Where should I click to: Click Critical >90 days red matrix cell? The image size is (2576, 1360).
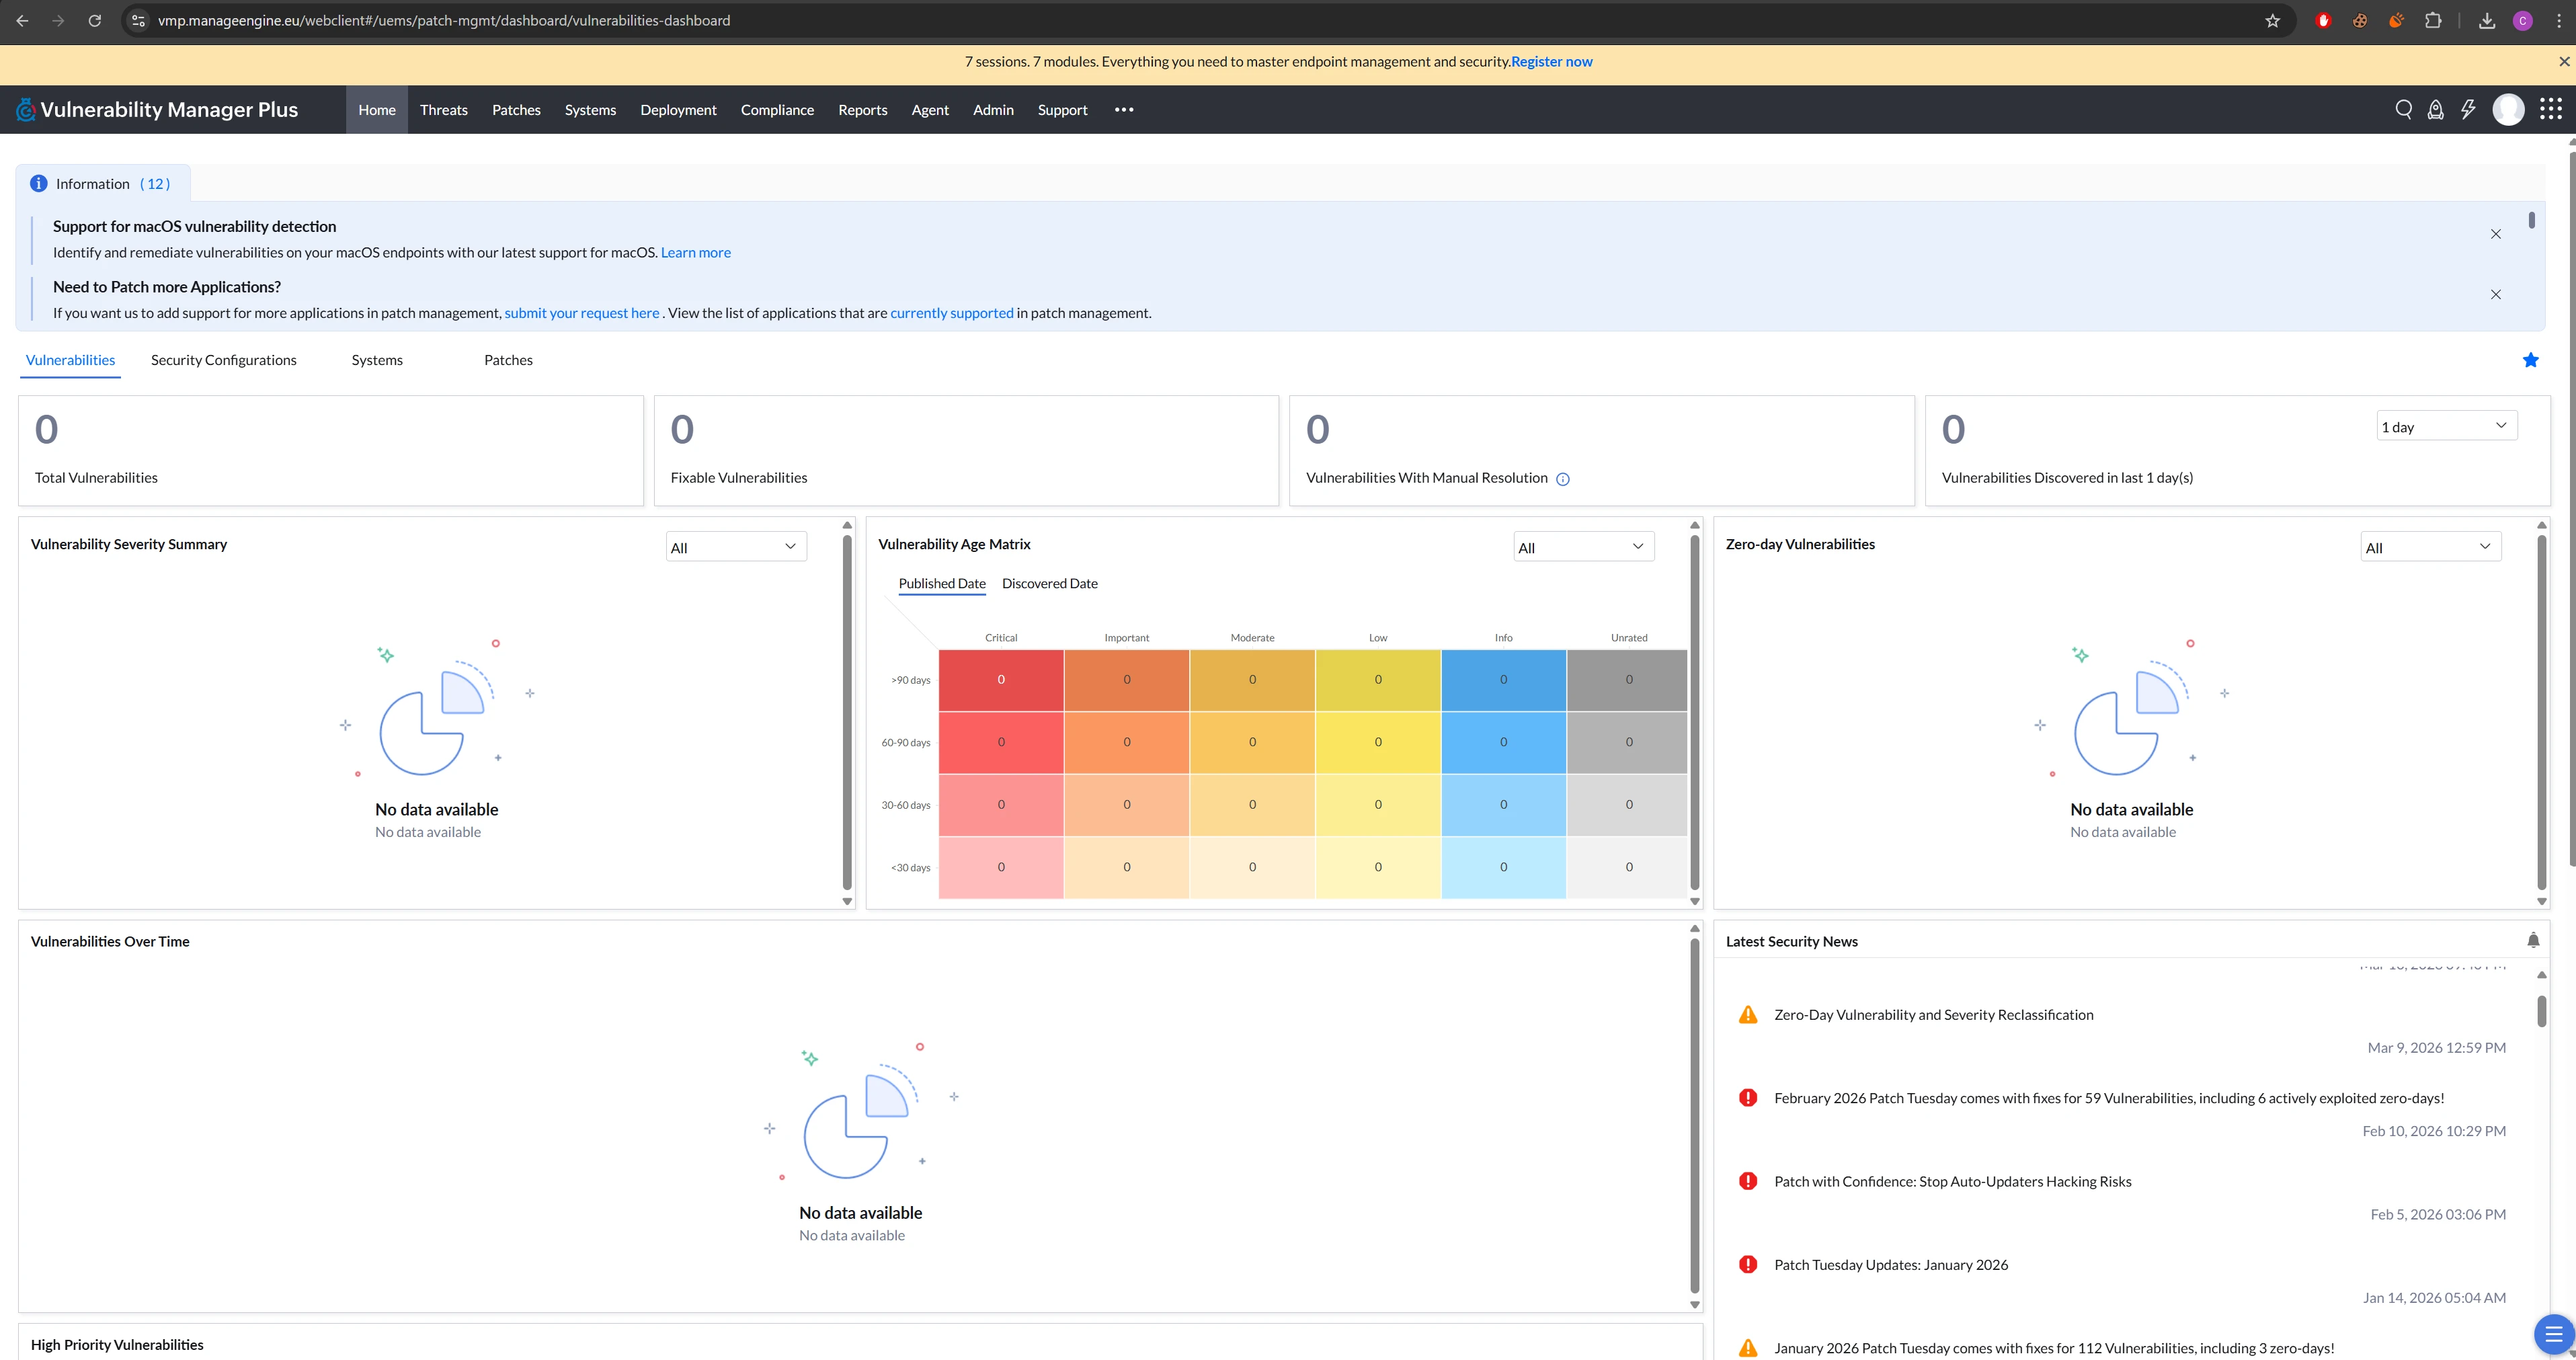tap(1001, 680)
